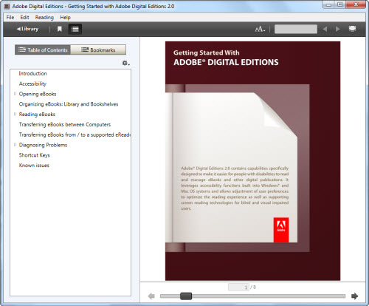Expand the Reading eBooks section
This screenshot has height=306, width=369.
15,114
